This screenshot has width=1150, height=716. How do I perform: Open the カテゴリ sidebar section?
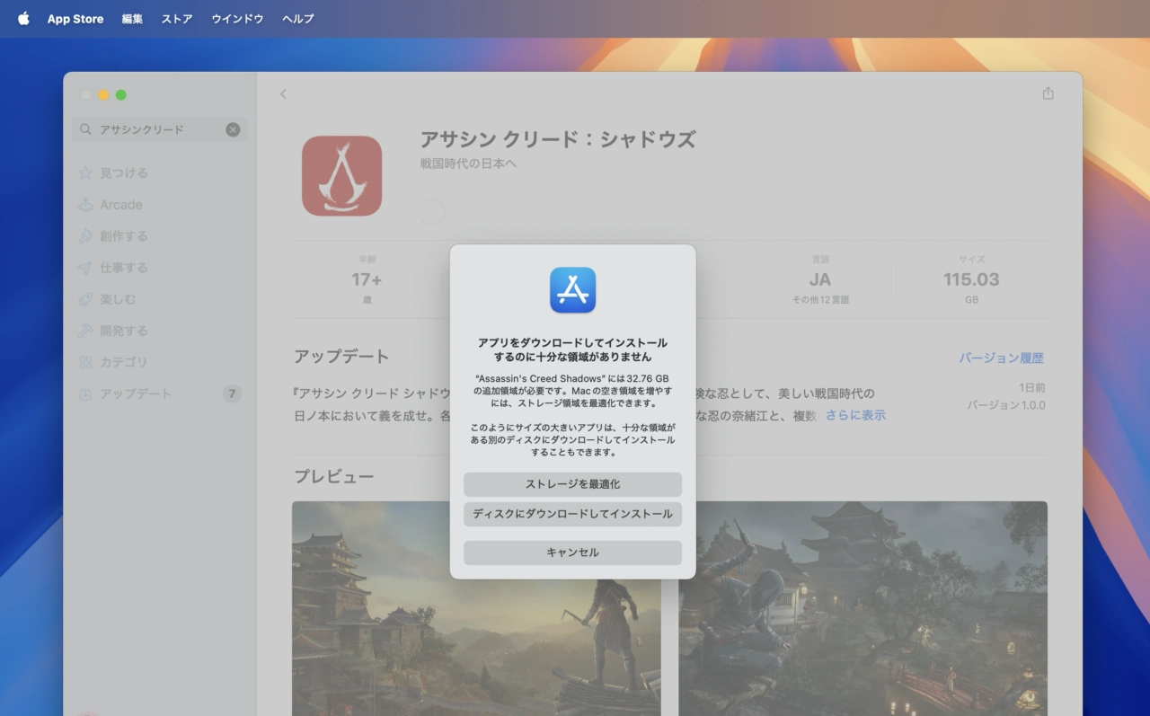160,362
